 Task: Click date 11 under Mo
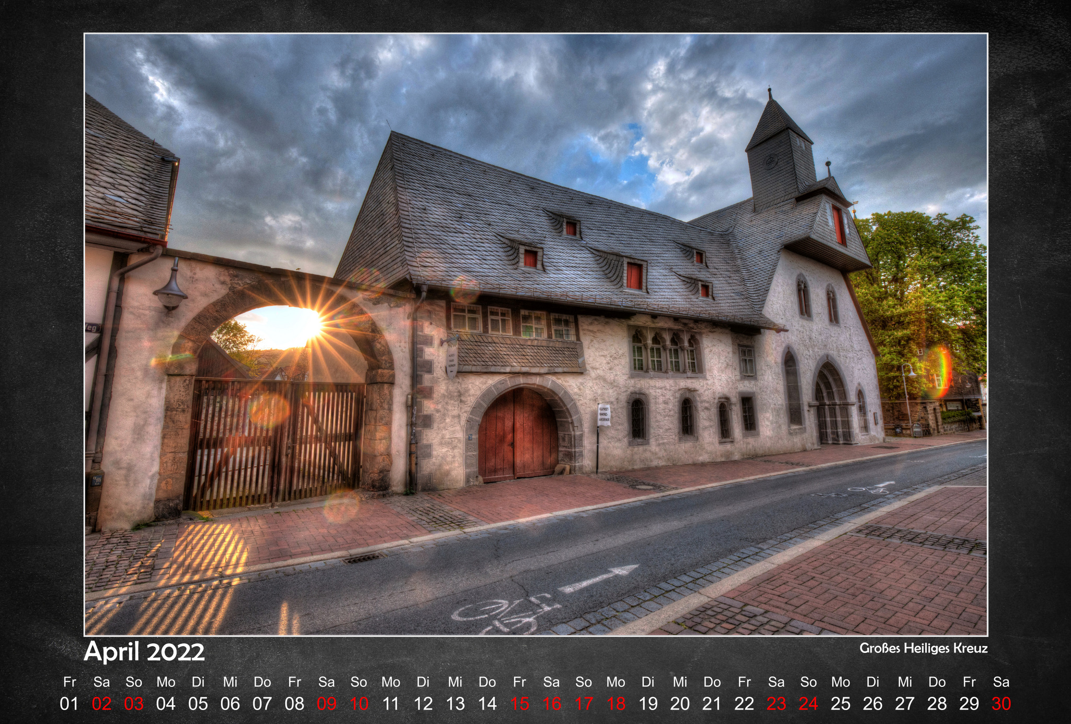tap(391, 704)
